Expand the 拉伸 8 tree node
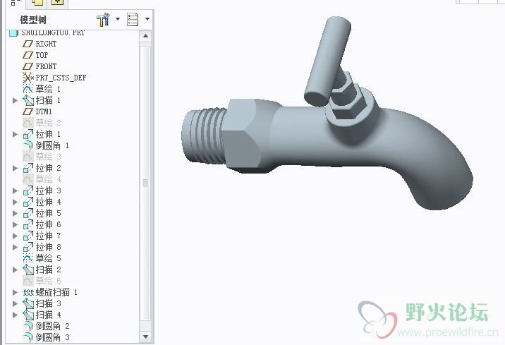 coord(15,247)
